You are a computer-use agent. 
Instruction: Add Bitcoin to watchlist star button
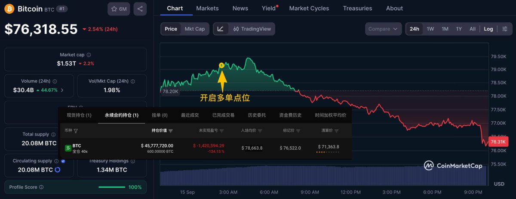[119, 9]
